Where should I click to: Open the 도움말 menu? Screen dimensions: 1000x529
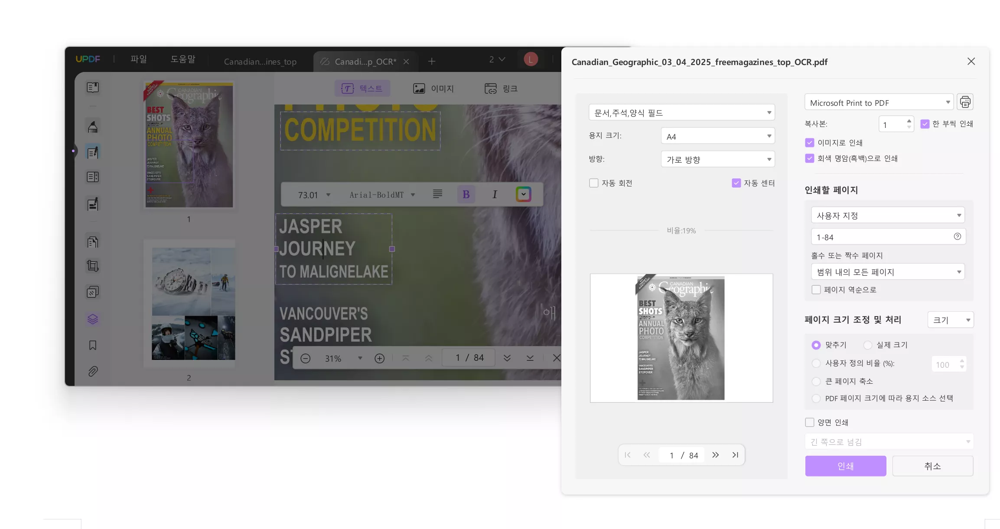pos(182,59)
